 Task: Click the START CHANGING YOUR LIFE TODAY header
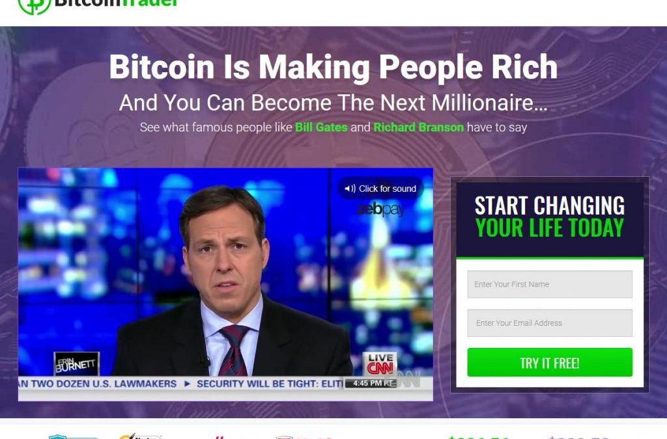tap(550, 217)
